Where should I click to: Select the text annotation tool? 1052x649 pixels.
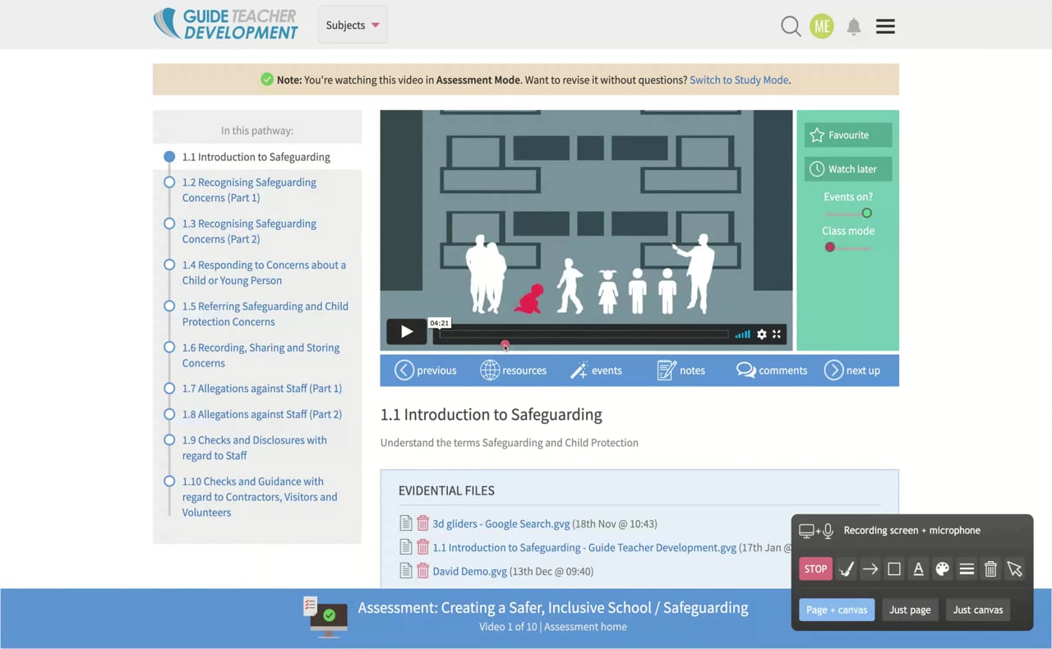tap(918, 568)
